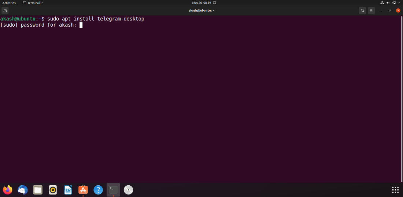This screenshot has width=403, height=197.
Task: Select the Terminal icon in dock
Action: click(113, 190)
